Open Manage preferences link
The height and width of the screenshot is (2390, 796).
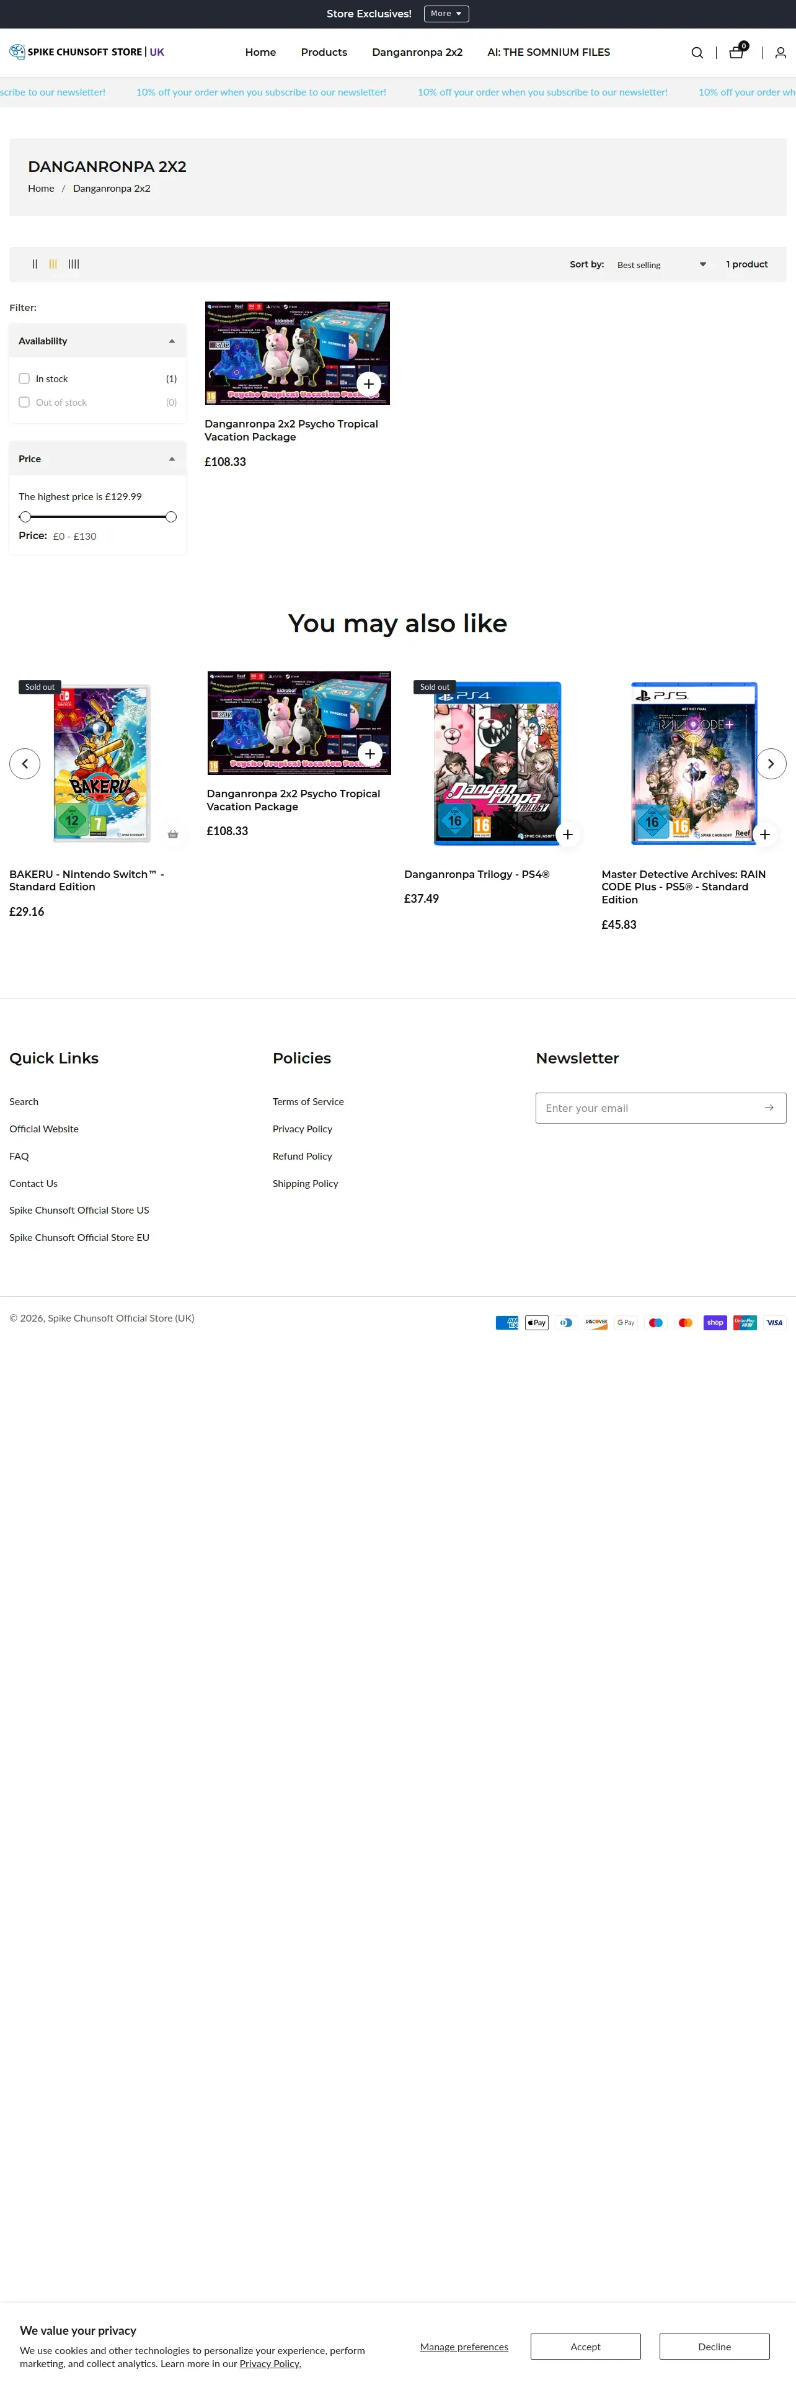point(464,2347)
